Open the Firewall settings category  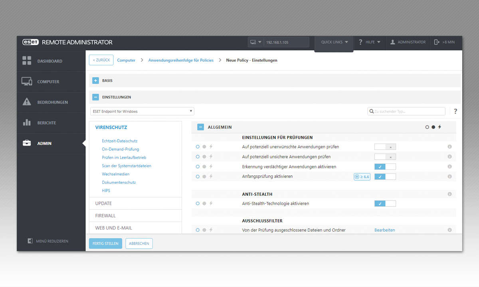tap(105, 216)
